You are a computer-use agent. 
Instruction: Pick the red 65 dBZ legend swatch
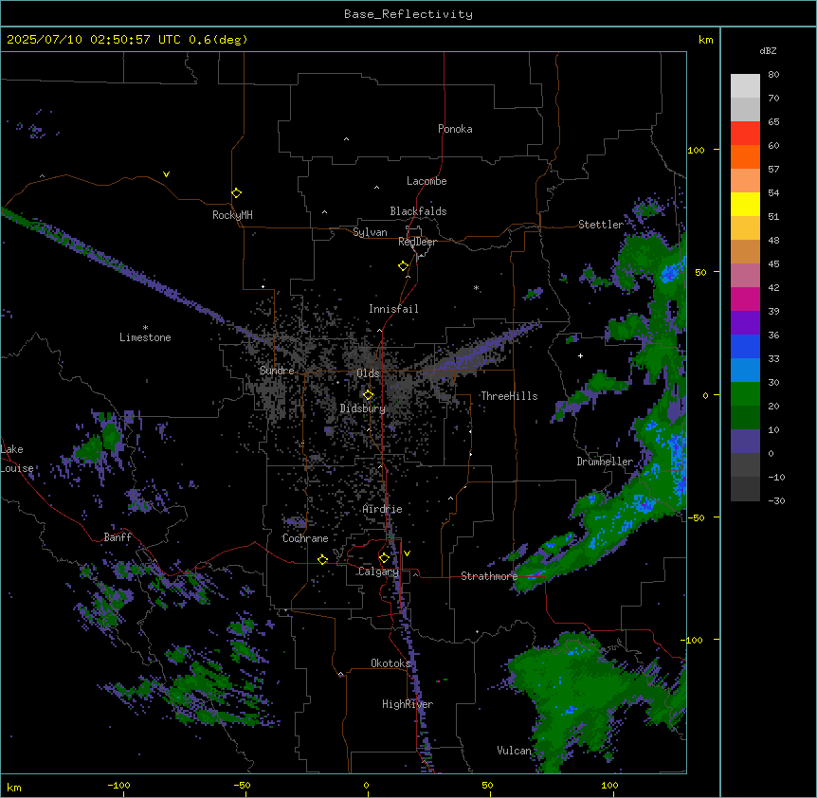pyautogui.click(x=745, y=133)
